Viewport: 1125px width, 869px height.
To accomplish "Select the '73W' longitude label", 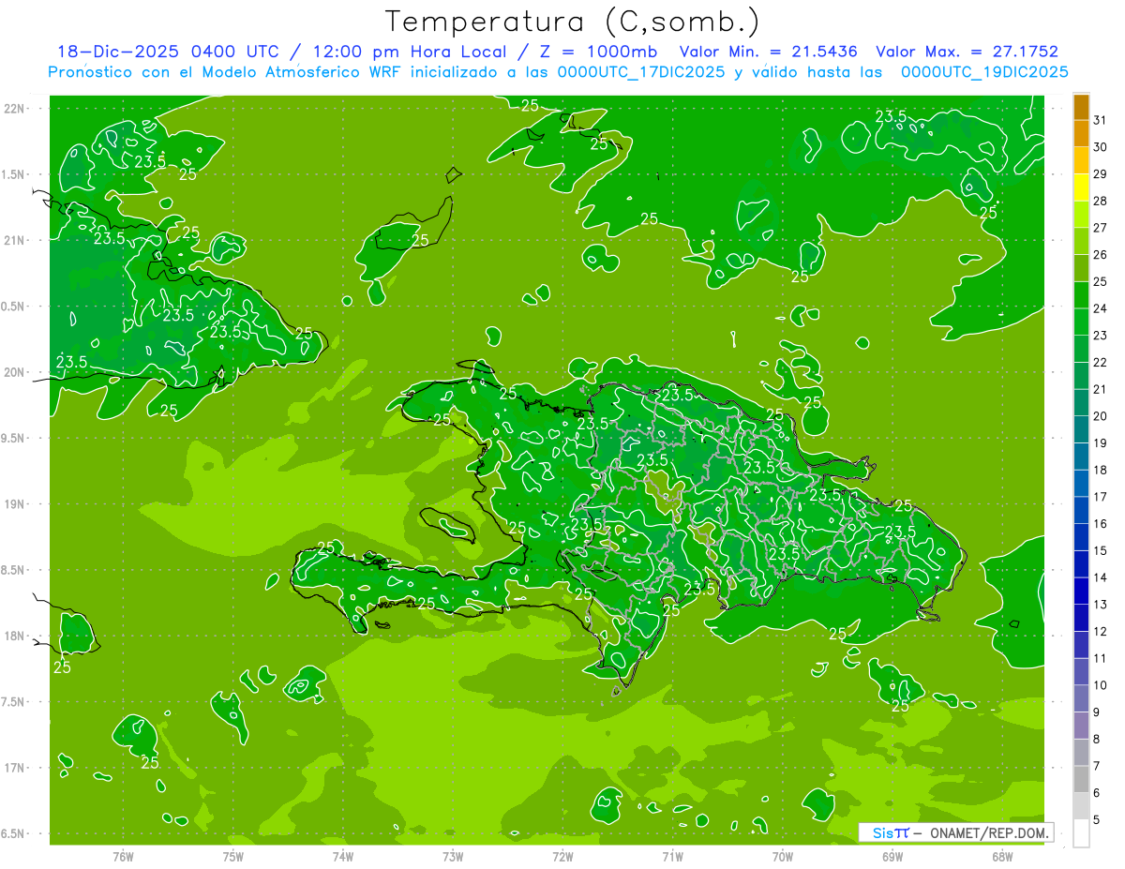I will [453, 857].
